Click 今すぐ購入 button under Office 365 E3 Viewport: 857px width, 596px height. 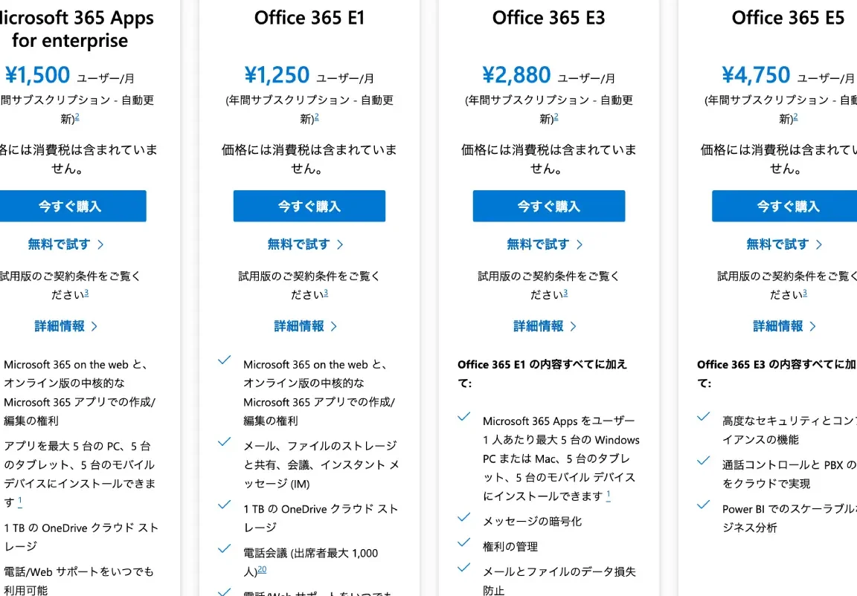pos(549,206)
